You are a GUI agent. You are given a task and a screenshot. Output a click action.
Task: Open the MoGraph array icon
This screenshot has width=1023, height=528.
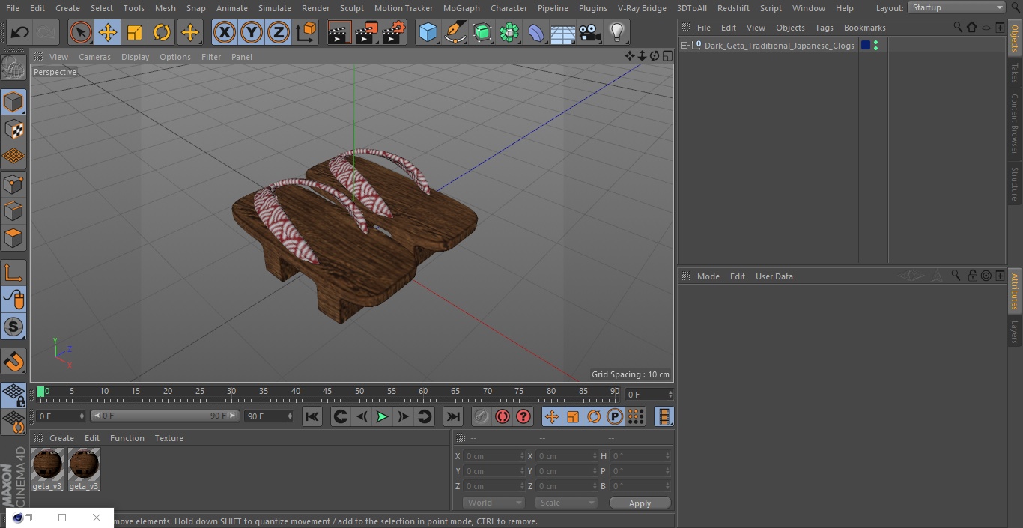pyautogui.click(x=510, y=32)
